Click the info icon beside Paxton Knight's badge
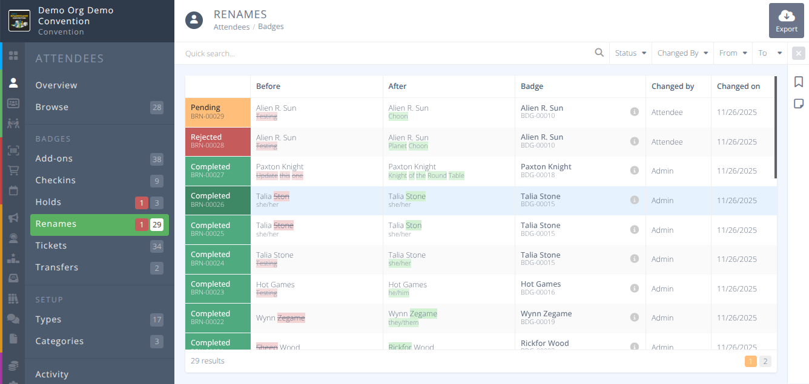Screen dimensions: 809x384 (634, 171)
